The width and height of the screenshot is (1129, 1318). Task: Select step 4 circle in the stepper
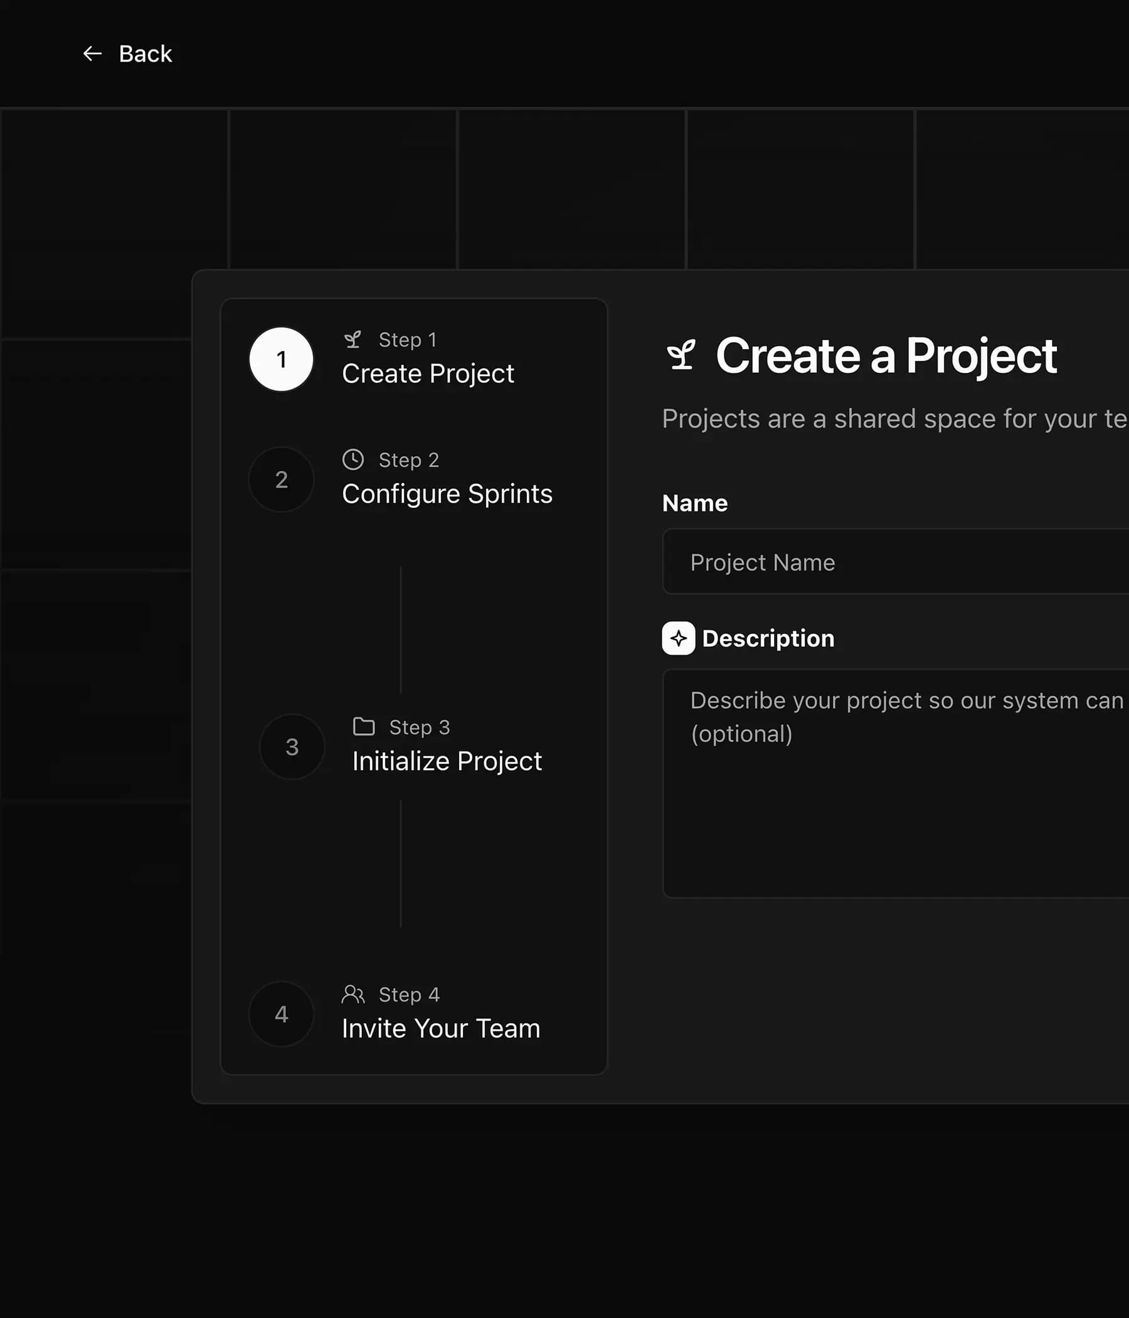pyautogui.click(x=281, y=1014)
